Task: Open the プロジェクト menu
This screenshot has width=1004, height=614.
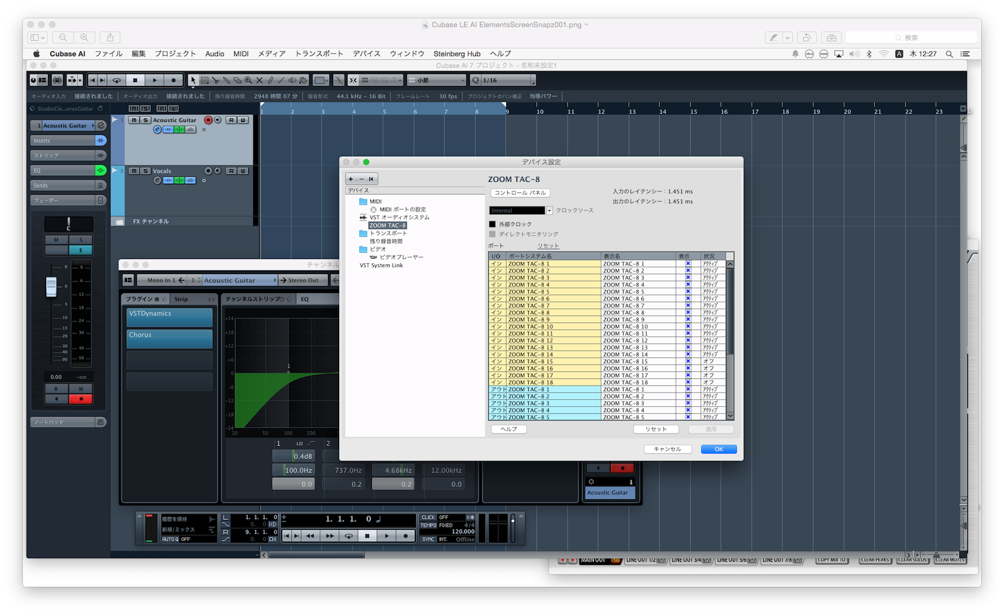Action: pyautogui.click(x=175, y=54)
